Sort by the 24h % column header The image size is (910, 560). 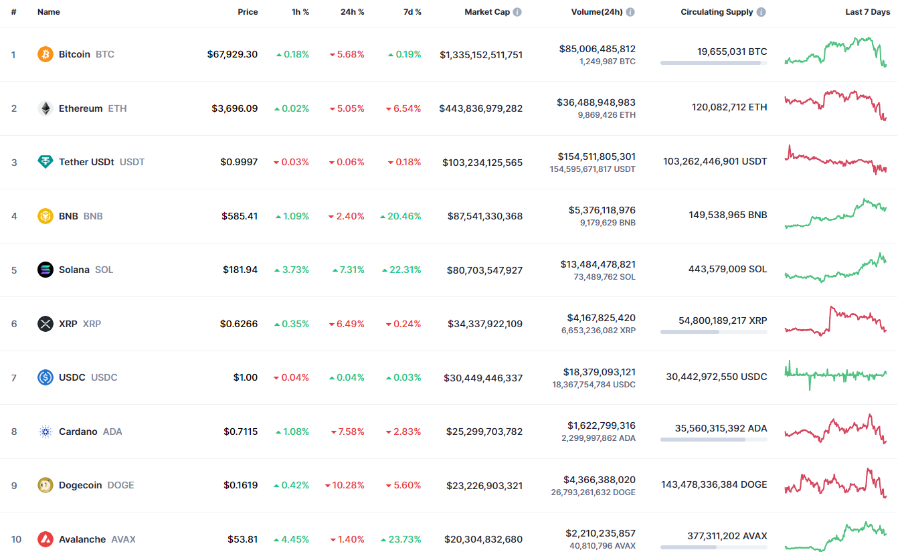tap(352, 12)
